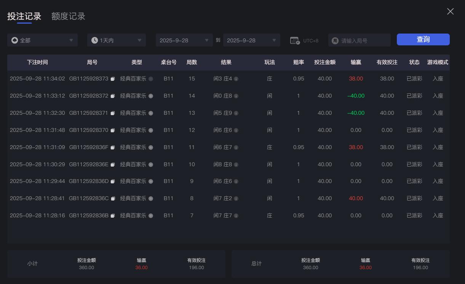Open the 全部 game type dropdown
This screenshot has height=284, width=465.
[x=42, y=40]
